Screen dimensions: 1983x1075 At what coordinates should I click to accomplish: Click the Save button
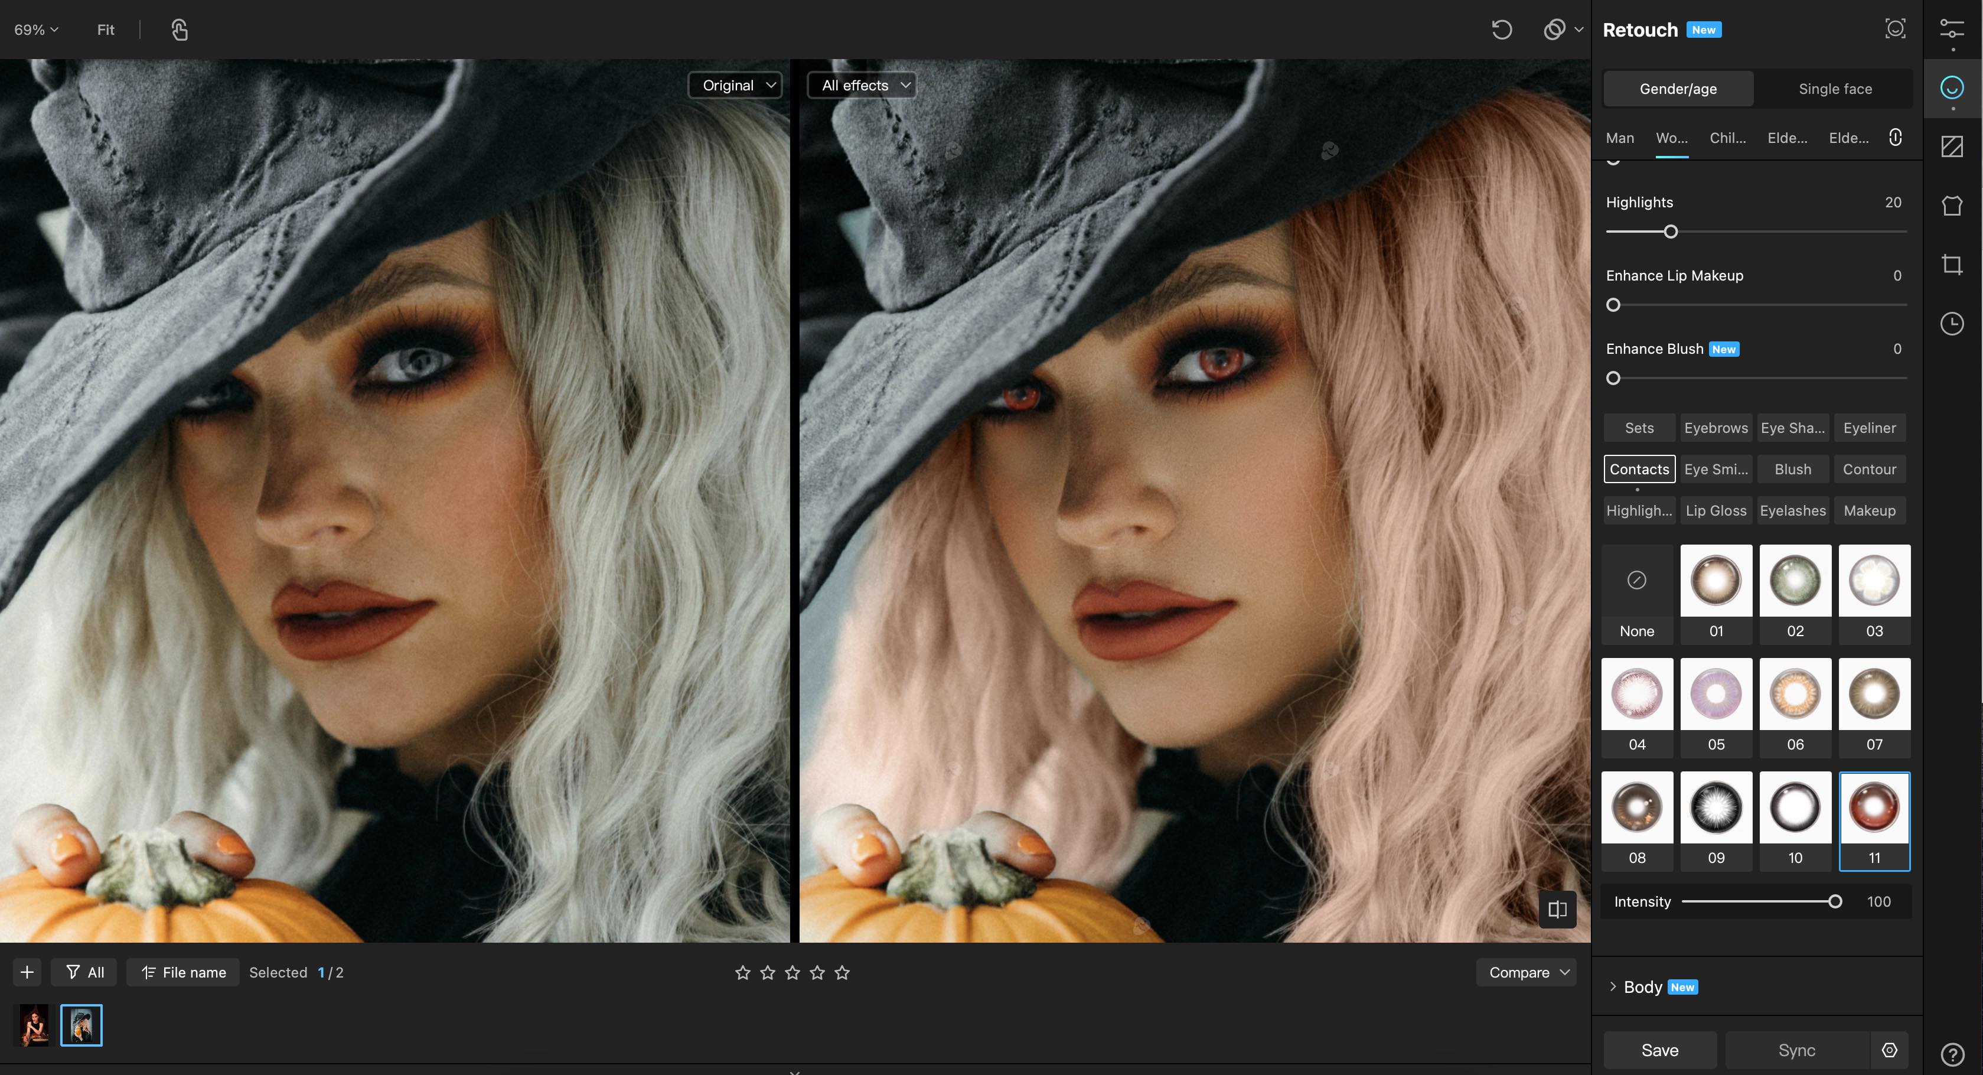pos(1659,1050)
